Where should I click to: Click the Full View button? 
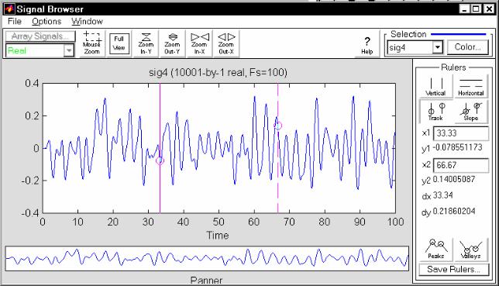[x=119, y=43]
